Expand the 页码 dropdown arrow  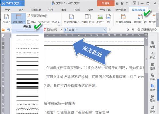pos(9,22)
